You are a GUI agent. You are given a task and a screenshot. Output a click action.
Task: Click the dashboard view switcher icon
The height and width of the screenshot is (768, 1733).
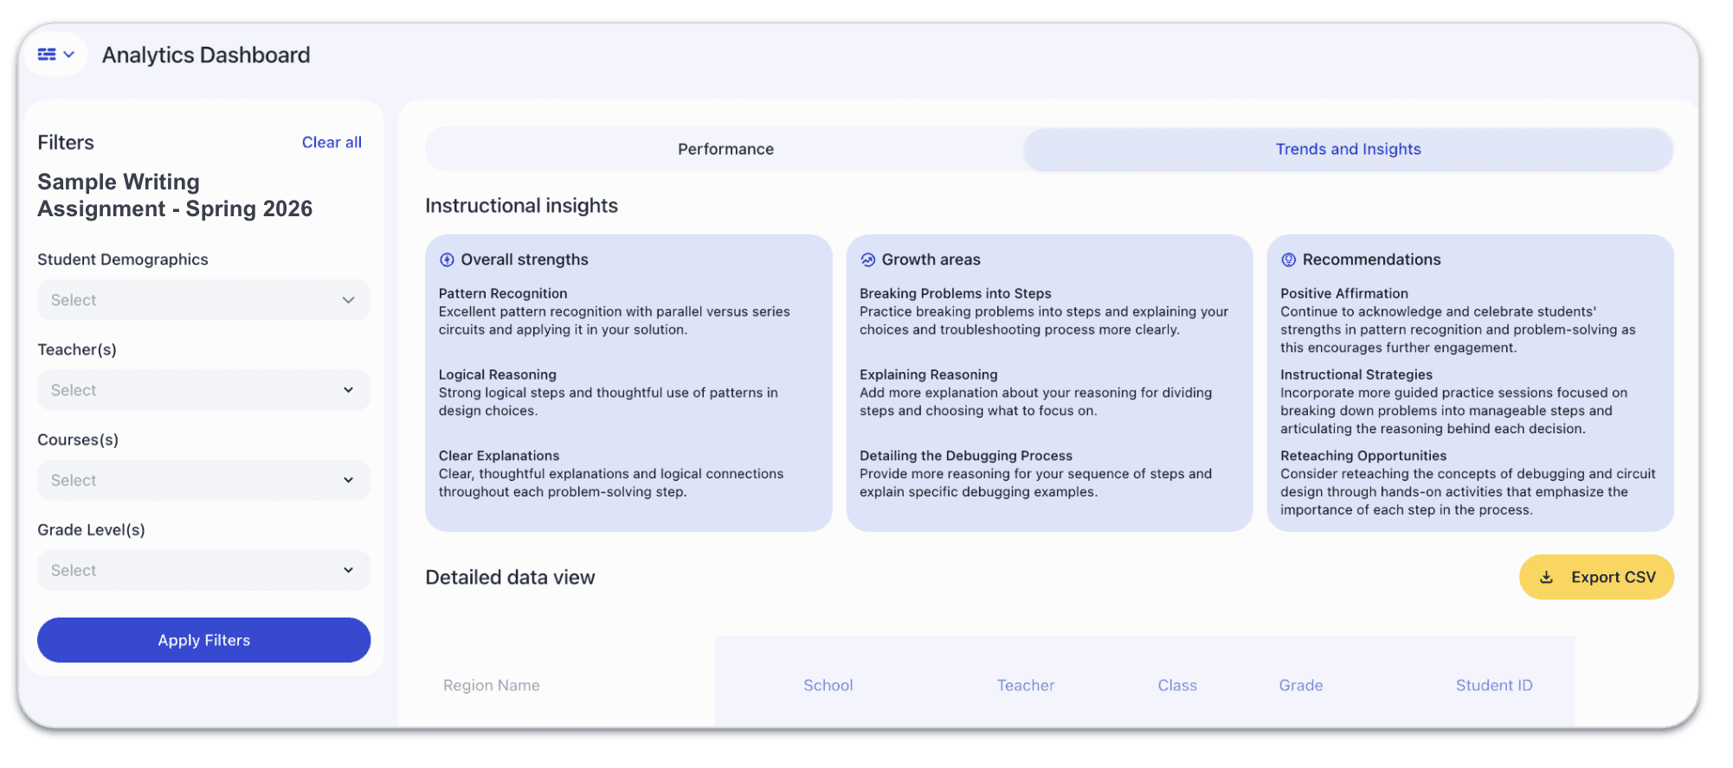pyautogui.click(x=55, y=54)
